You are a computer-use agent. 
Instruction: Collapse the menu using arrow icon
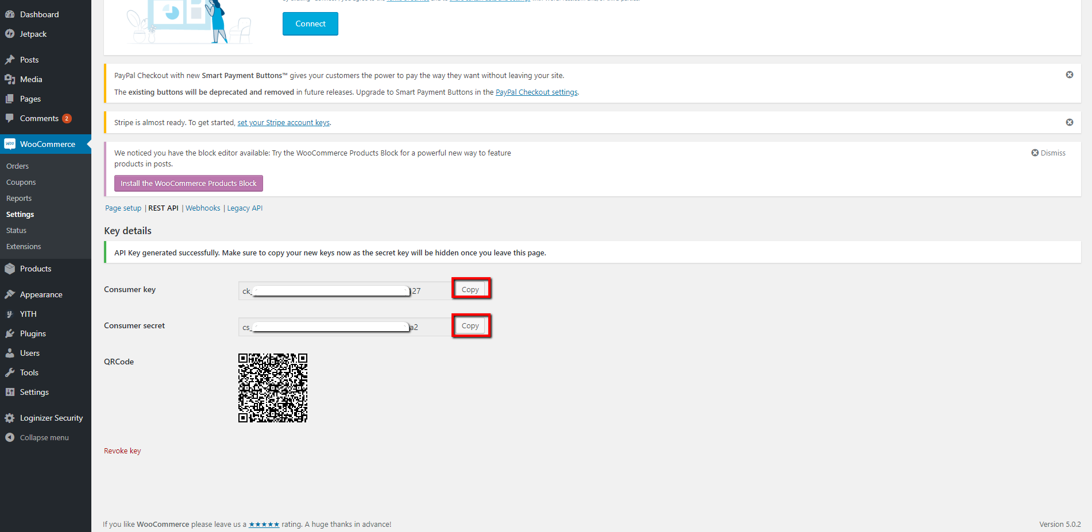10,437
